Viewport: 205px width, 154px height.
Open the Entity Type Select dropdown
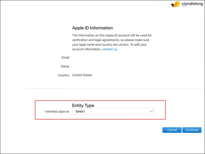[x=113, y=111]
